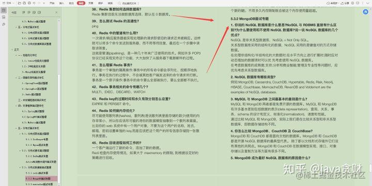Click the blue floating assistant icon
Screen dimensions: 372x186
click(366, 12)
